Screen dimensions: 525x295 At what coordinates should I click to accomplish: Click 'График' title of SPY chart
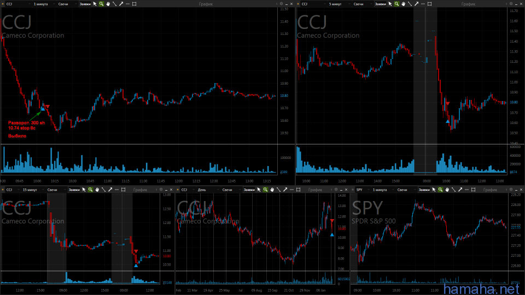point(490,190)
